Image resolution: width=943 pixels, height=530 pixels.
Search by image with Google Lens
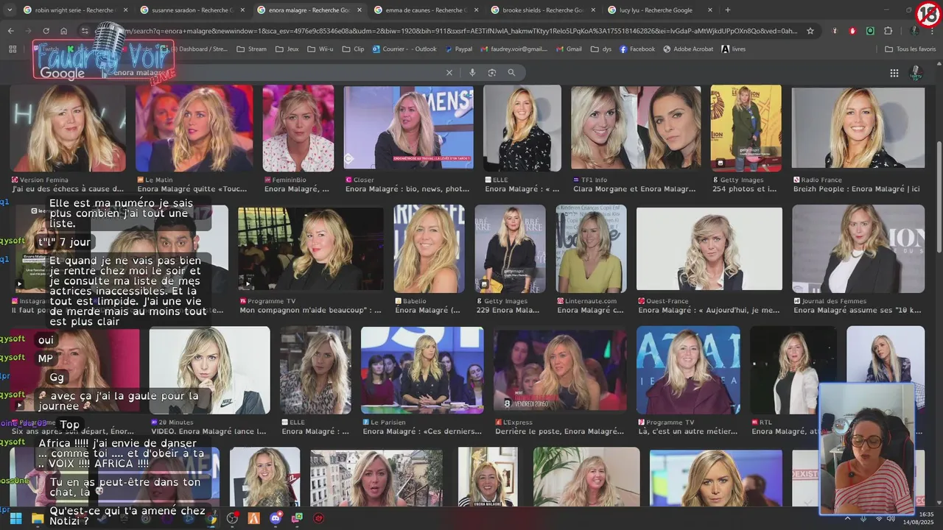492,73
